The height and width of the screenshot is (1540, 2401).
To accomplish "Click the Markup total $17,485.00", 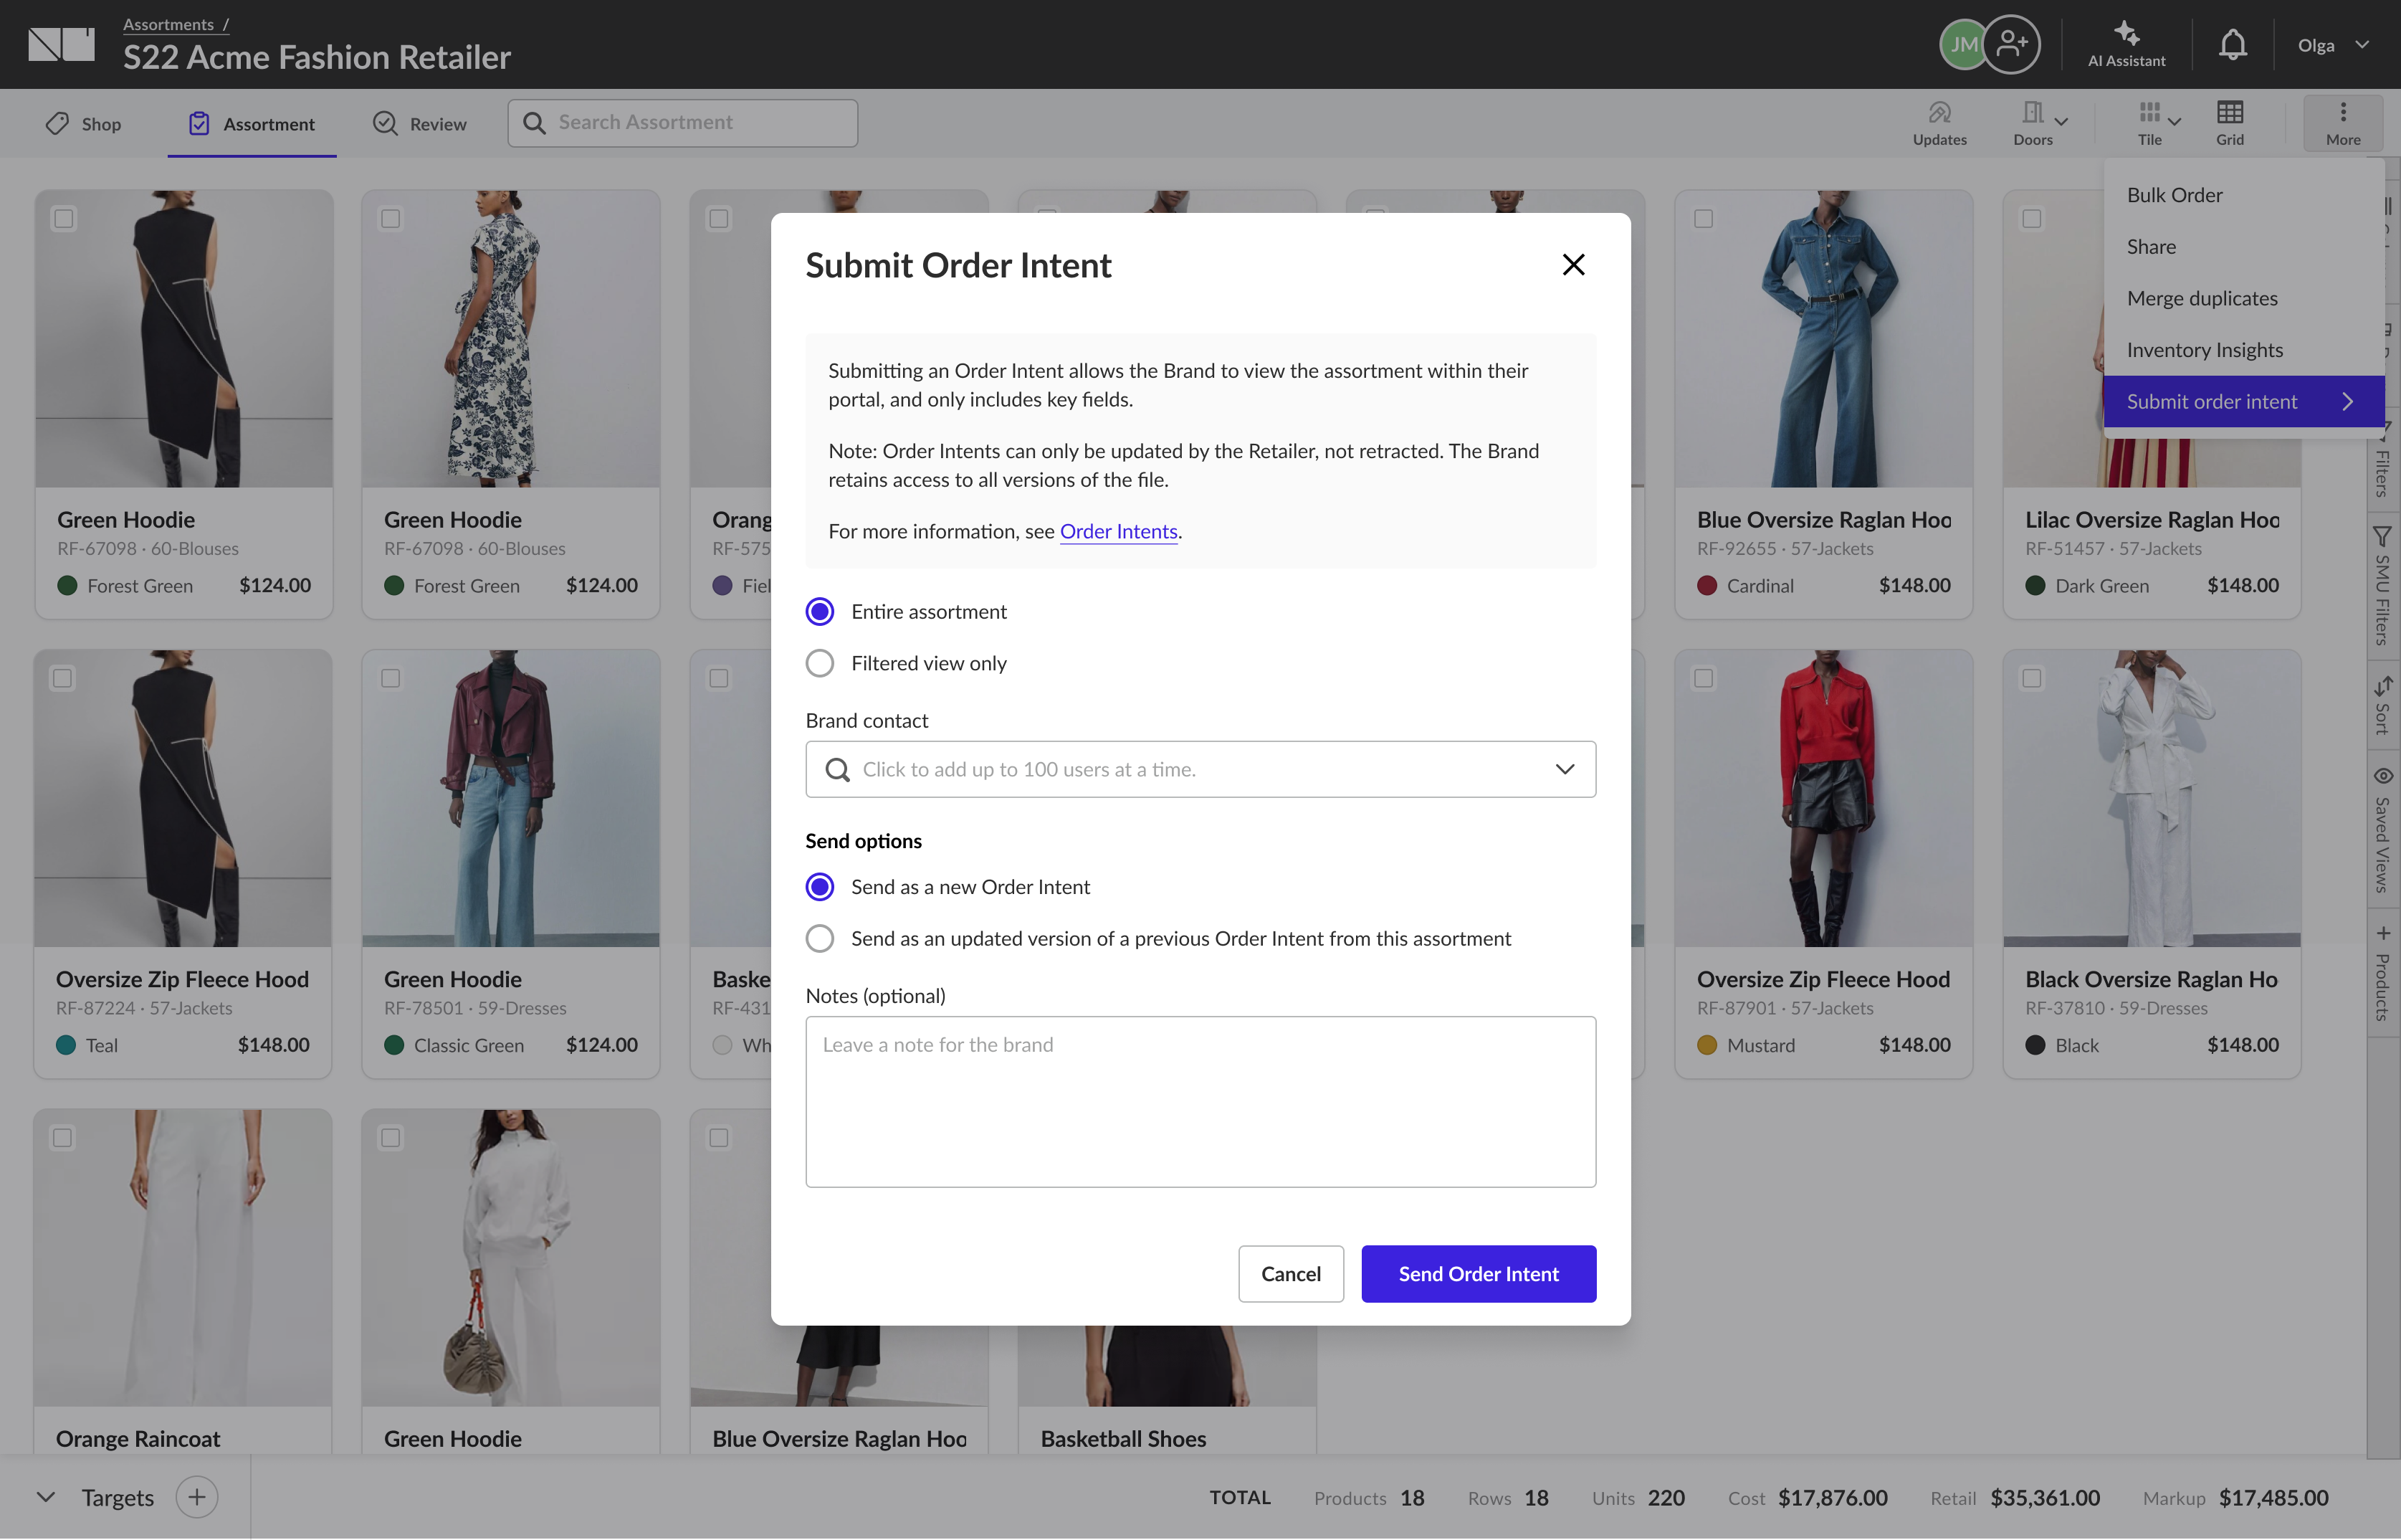I will pos(2273,1497).
